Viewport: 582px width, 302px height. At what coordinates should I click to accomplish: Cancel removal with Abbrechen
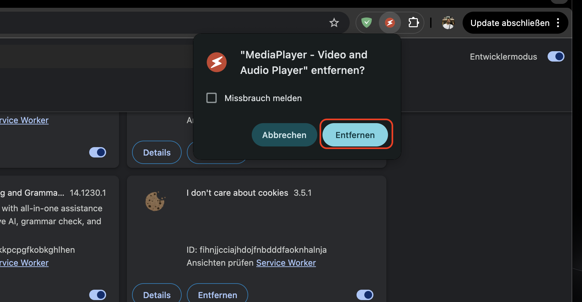pyautogui.click(x=284, y=135)
